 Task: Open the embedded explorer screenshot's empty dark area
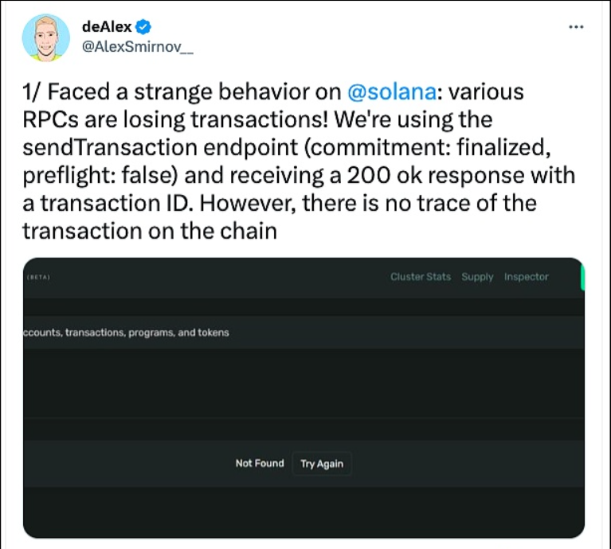[x=303, y=382]
